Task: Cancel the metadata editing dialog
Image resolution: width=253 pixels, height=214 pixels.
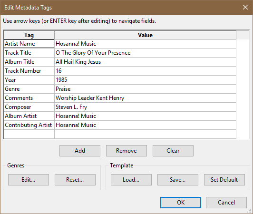Action: coord(226,203)
